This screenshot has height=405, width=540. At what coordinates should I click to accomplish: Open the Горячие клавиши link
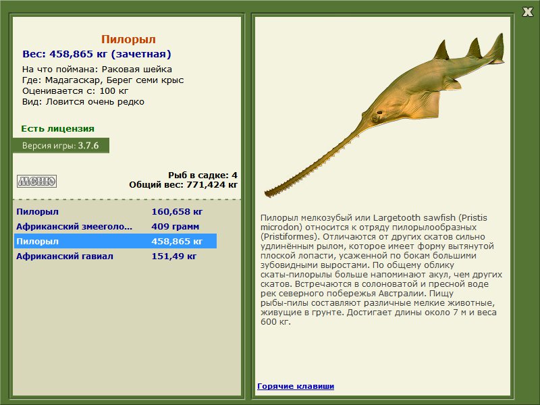(x=296, y=386)
